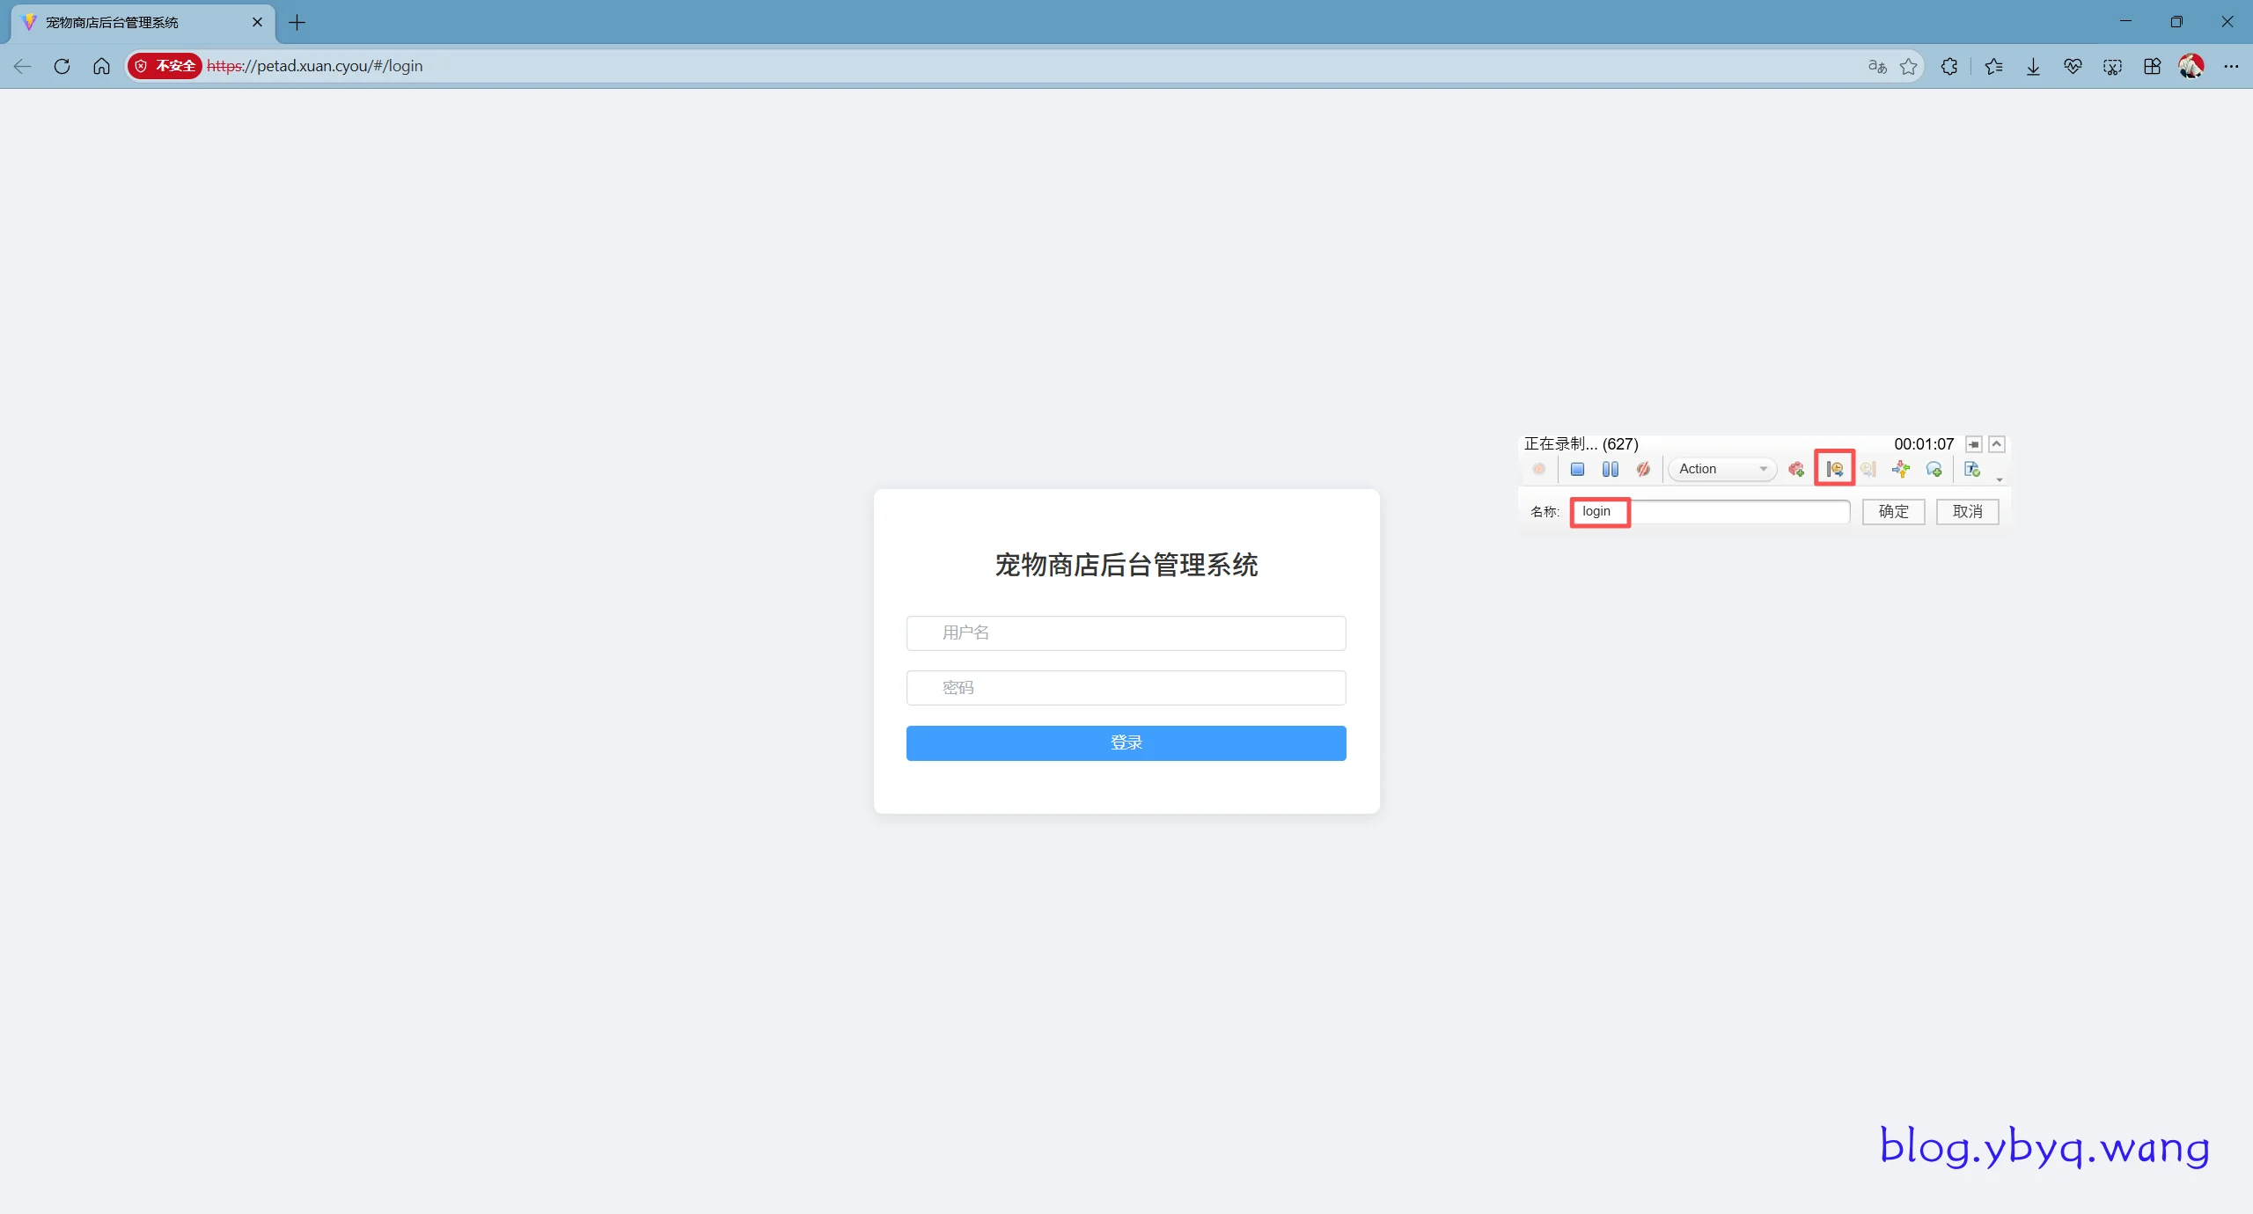Click the 密码 password input field
The height and width of the screenshot is (1214, 2253).
tap(1126, 687)
